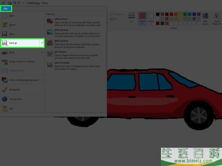Click Undo arrow in quick access toolbar
Image resolution: width=222 pixels, height=166 pixels.
(14, 3)
